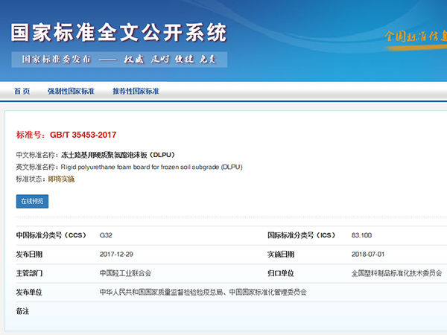Click the 即将实施 status text
The width and height of the screenshot is (447, 335).
[61, 179]
